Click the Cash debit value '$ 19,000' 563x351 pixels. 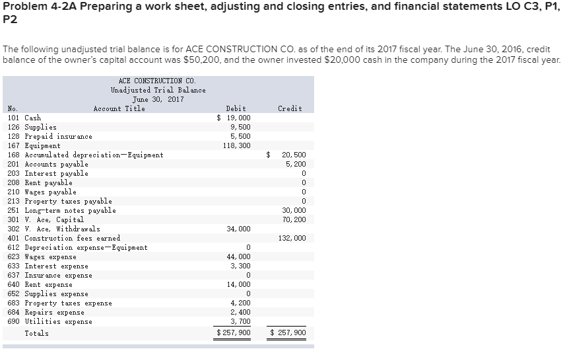pos(234,118)
